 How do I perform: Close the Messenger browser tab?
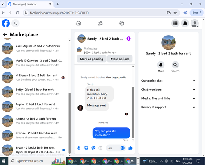click(50, 4)
